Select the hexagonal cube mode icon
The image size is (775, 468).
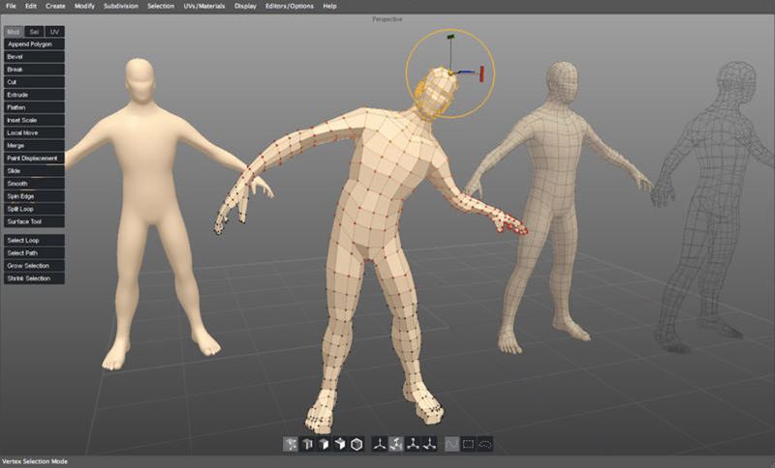(x=356, y=444)
